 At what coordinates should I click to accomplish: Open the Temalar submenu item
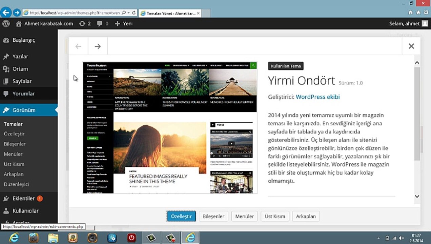[x=13, y=124]
